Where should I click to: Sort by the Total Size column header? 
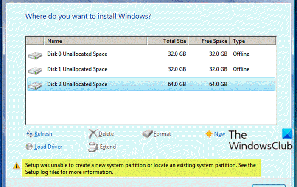[x=168, y=41]
